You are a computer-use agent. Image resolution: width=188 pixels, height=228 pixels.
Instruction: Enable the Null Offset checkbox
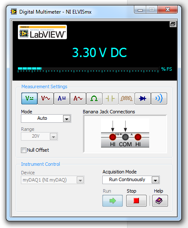tap(23, 150)
